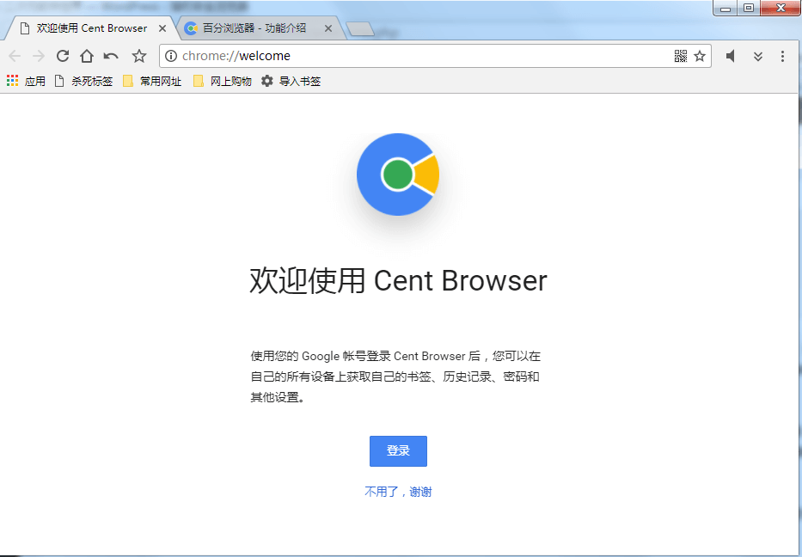Click the 欢迎使用 Cent Browser heading

pos(398,281)
